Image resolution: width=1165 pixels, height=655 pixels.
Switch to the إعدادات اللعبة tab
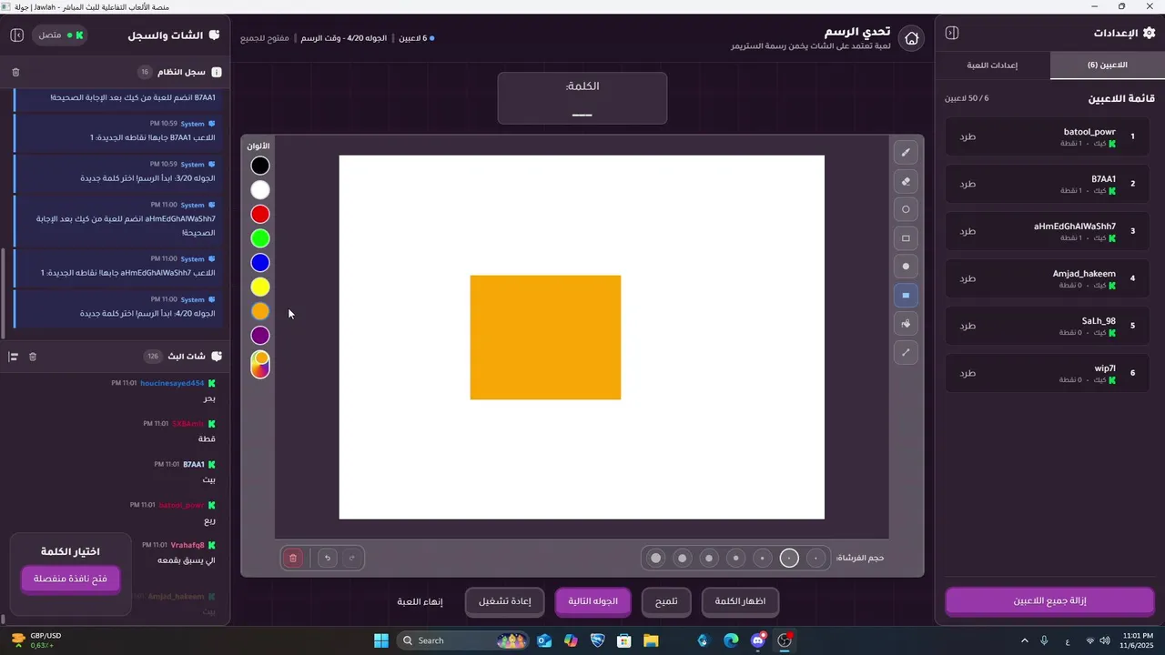(x=992, y=65)
